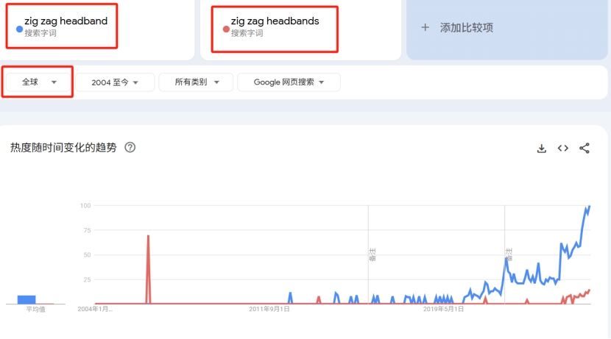The width and height of the screenshot is (611, 339).
Task: Click the 添加比较项 text label
Action: coord(466,28)
